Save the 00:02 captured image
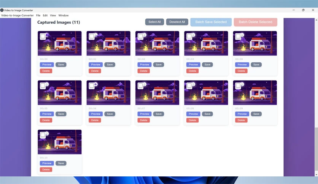Screen dimensions: 318x184 coord(159,65)
